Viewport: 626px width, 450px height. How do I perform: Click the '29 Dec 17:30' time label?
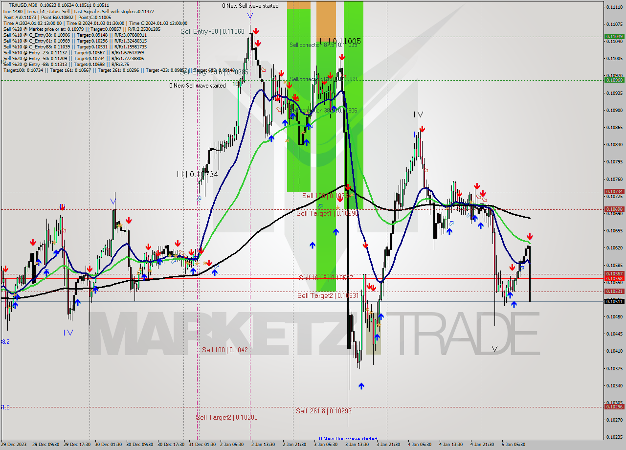[77, 445]
